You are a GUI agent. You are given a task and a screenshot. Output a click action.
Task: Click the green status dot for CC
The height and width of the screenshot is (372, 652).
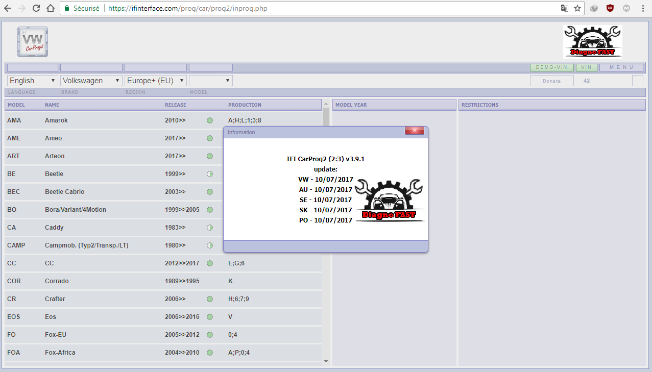209,263
